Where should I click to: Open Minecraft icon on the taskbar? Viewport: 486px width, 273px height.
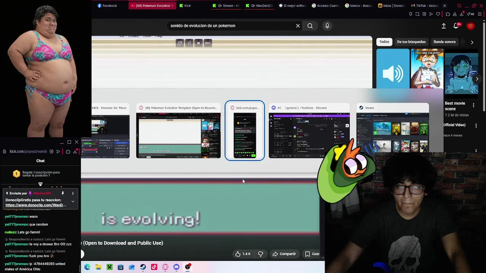109,267
